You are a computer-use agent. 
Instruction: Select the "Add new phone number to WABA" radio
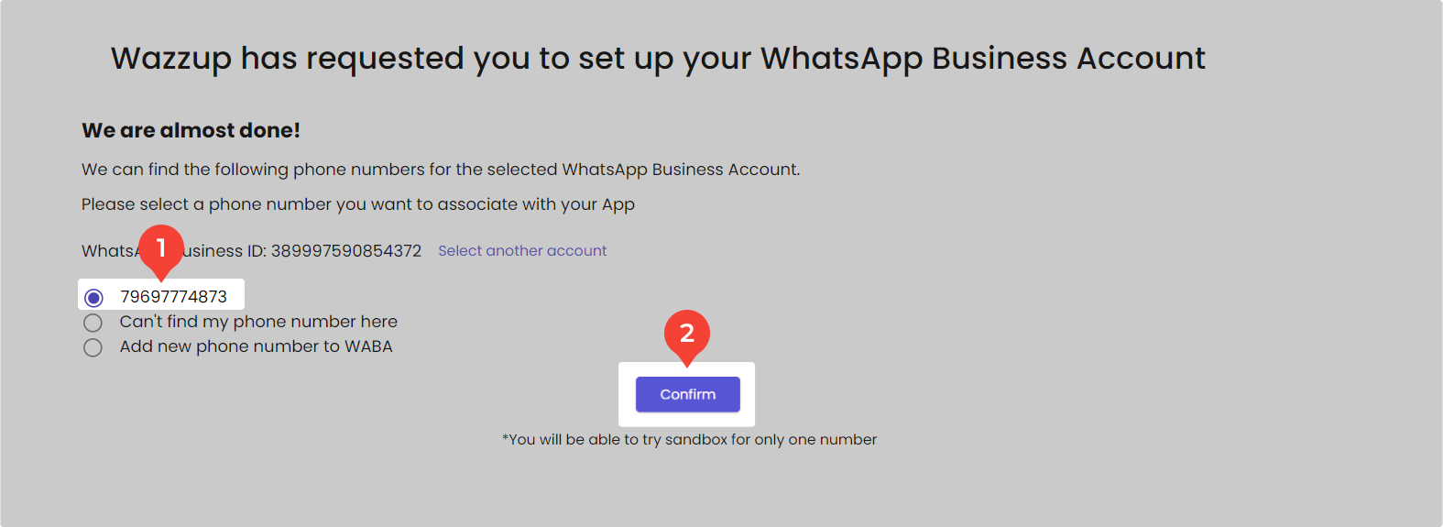93,347
